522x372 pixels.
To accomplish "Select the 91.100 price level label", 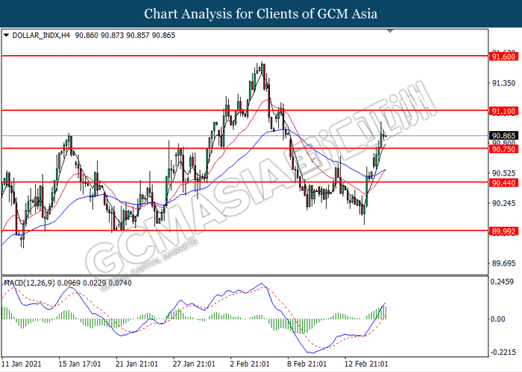I will pyautogui.click(x=503, y=111).
